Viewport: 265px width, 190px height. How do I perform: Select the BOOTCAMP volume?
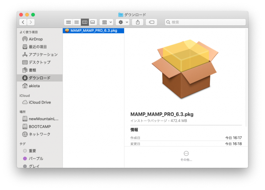click(x=39, y=126)
